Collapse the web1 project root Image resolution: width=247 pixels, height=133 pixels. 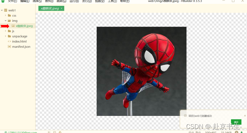[2, 10]
